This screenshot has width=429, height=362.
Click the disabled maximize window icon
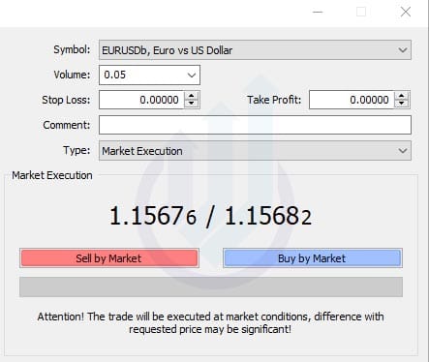[x=361, y=12]
